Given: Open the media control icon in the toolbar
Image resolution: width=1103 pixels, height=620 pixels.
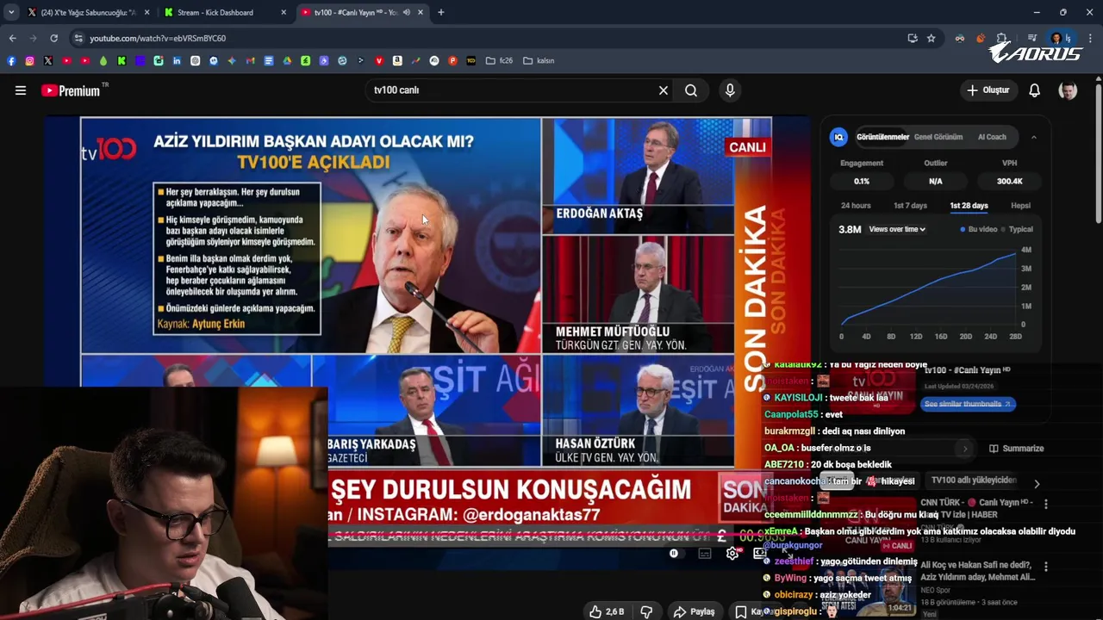Looking at the screenshot, I should [1031, 38].
